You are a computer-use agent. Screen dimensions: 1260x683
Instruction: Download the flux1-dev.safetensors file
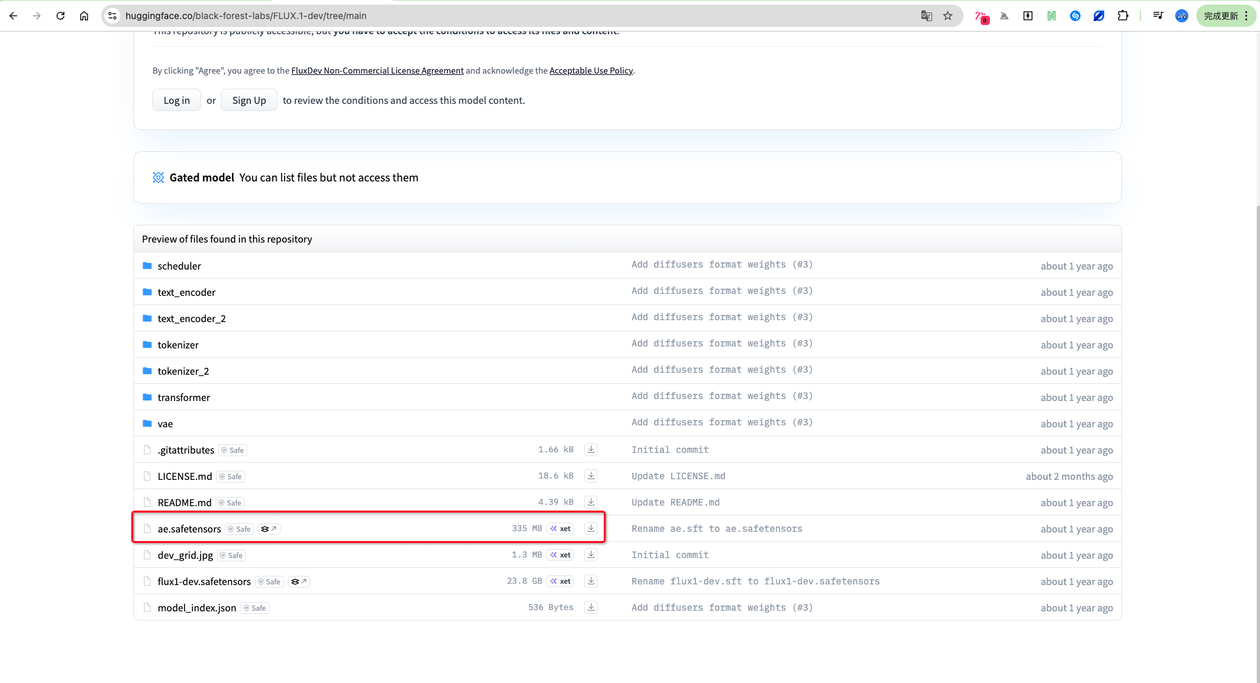(591, 581)
